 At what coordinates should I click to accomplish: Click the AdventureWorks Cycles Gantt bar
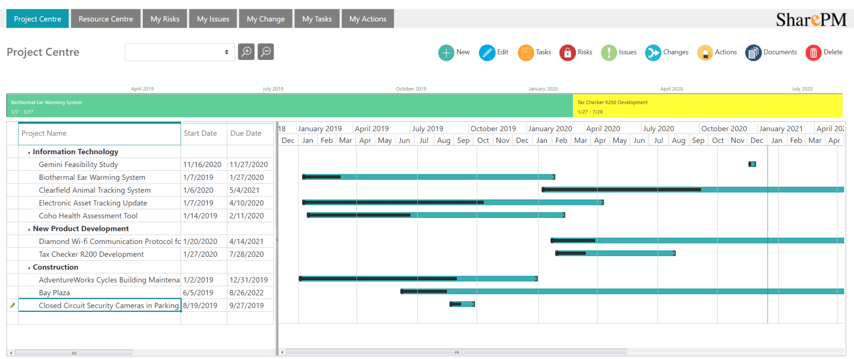tap(418, 279)
